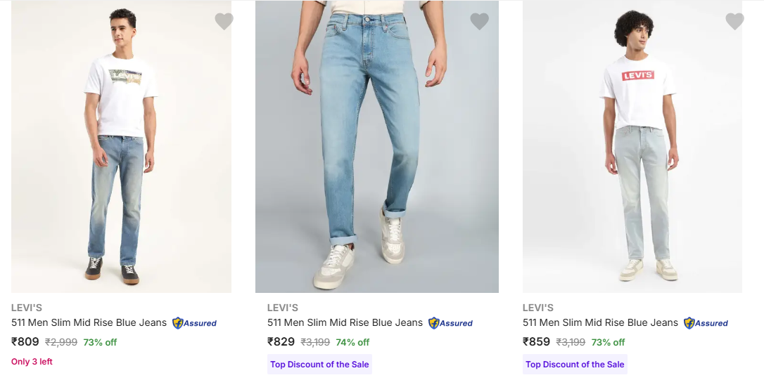Click the Assured badge beside ₹809 jeans title
Viewport: 764px width, 380px height.
click(195, 323)
